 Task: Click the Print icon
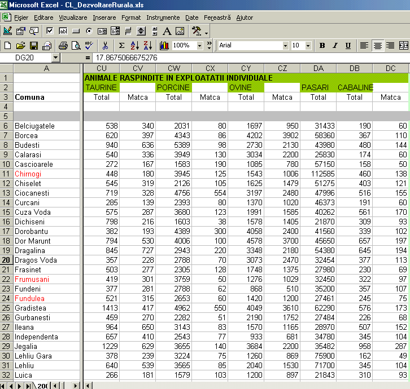click(63, 46)
